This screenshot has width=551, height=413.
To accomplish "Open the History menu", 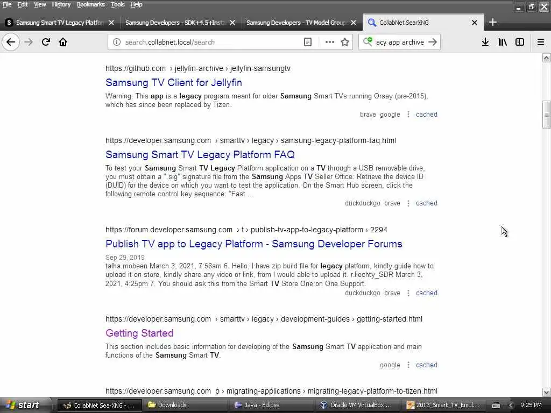I will click(x=61, y=4).
